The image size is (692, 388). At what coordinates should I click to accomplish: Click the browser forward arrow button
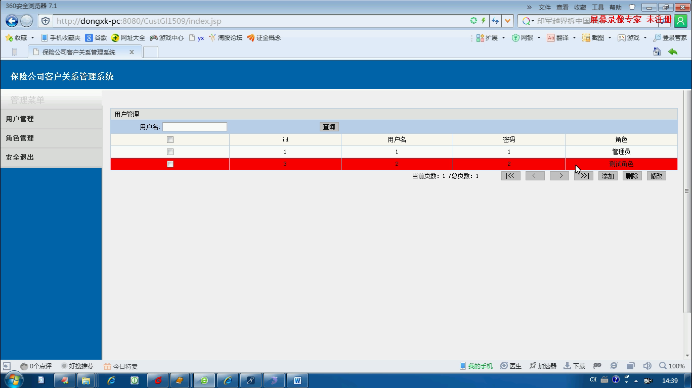27,21
